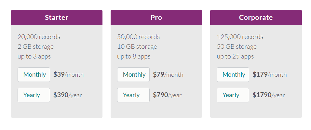Viewport: 311px width, 130px height.
Task: Click the 125,000 records text
Action: click(x=240, y=37)
